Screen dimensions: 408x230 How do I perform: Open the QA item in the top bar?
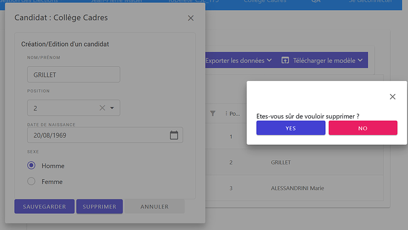[x=316, y=1]
